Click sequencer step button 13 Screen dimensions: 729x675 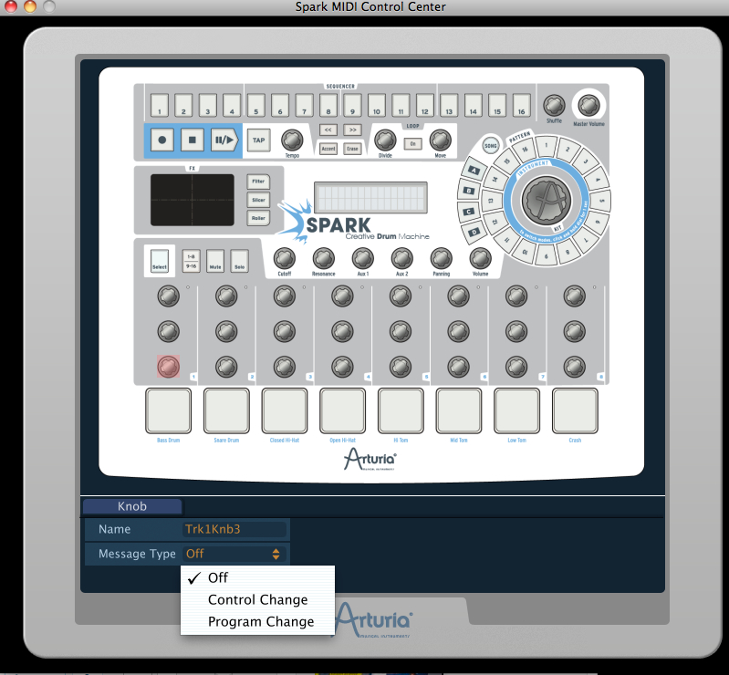point(449,106)
